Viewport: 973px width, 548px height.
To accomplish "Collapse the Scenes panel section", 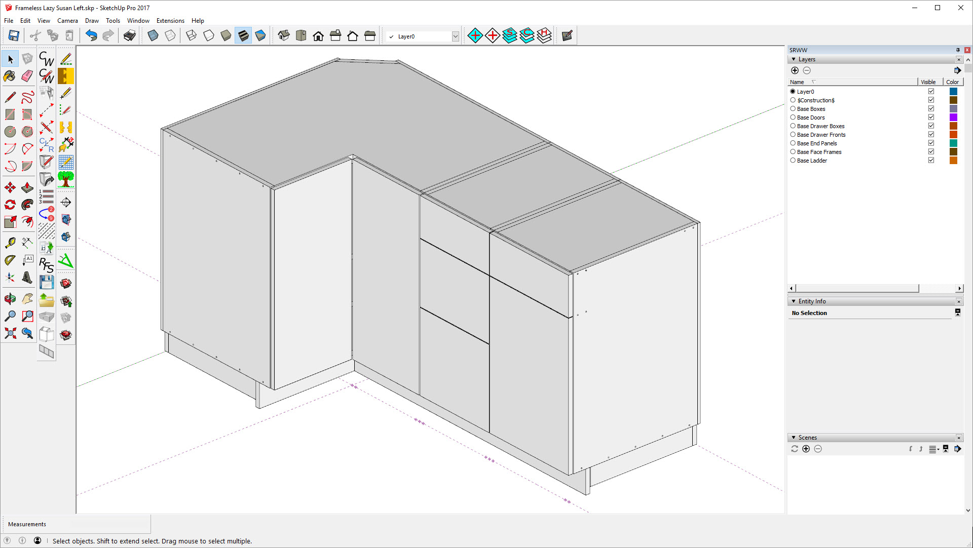I will [x=794, y=437].
